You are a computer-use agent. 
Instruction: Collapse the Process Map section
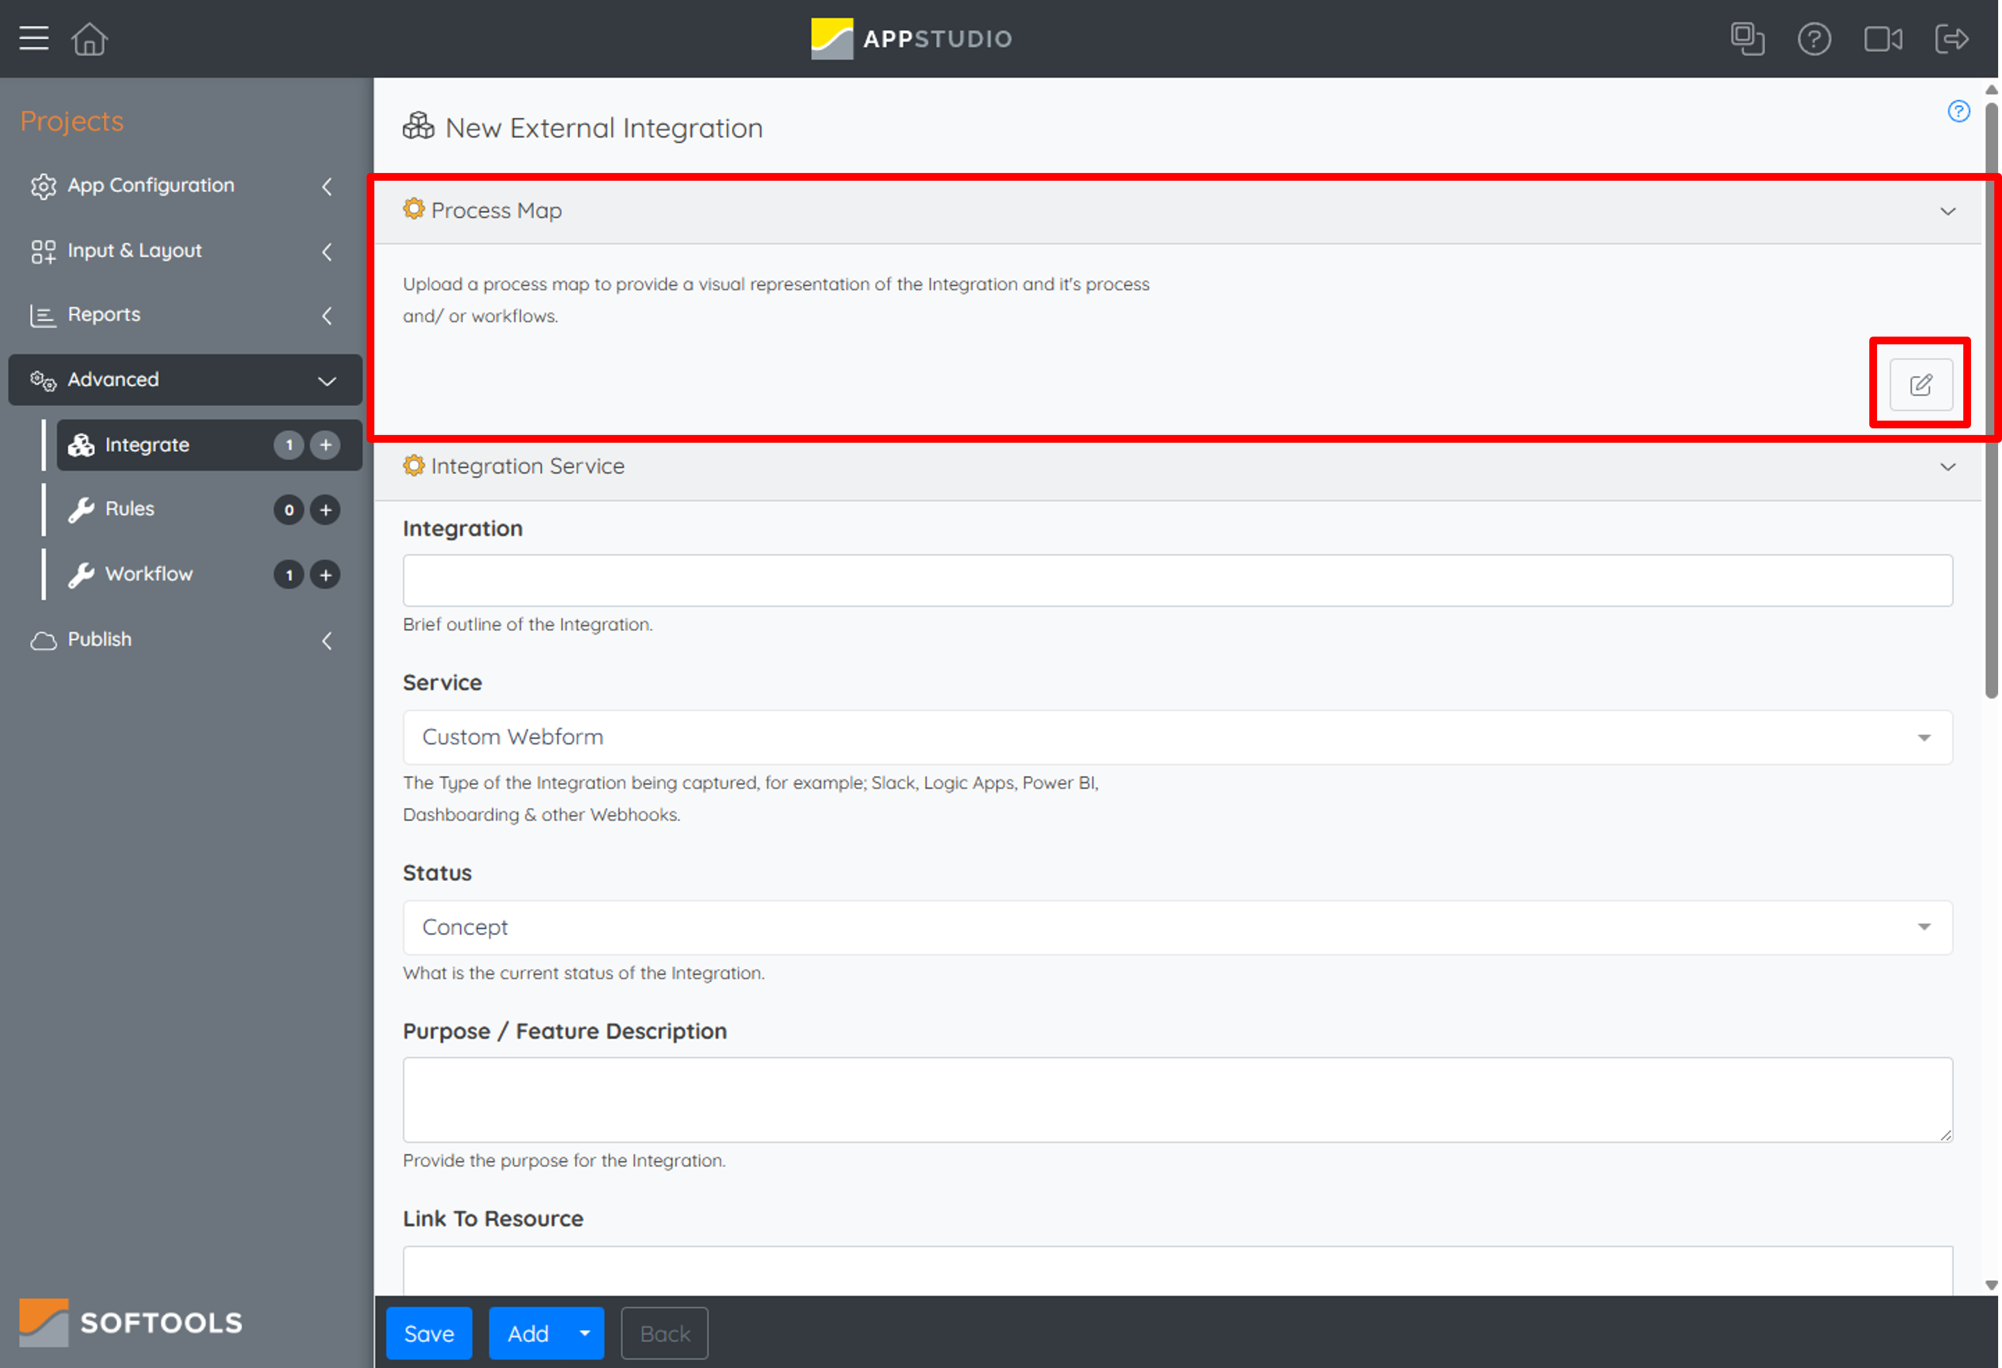pos(1948,211)
